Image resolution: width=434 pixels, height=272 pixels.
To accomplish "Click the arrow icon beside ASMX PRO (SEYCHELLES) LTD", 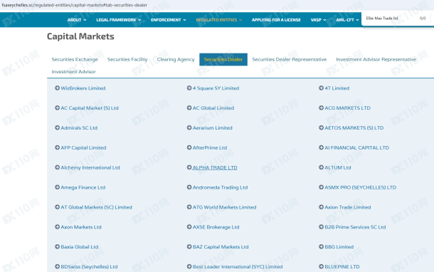I will pos(321,187).
